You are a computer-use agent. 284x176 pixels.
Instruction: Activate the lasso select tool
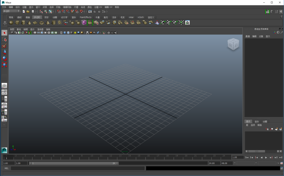point(4,39)
